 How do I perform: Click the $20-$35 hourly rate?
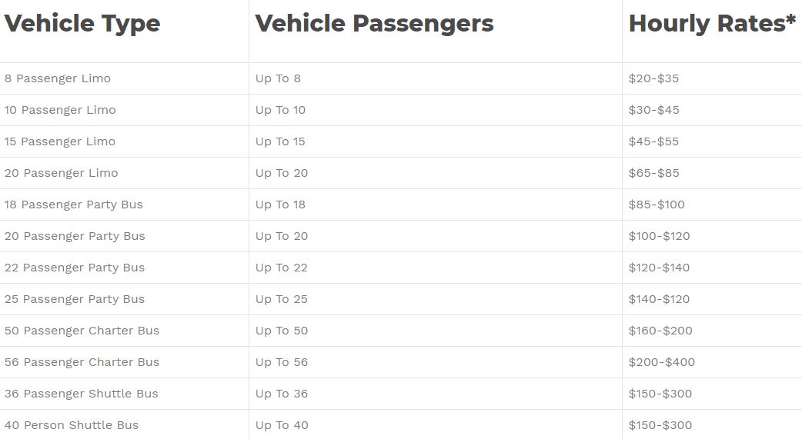pyautogui.click(x=653, y=78)
